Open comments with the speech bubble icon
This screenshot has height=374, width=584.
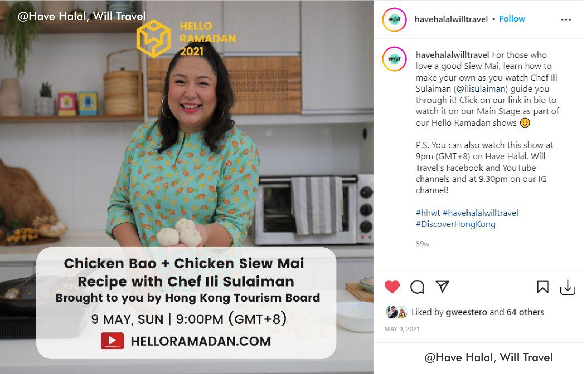point(417,287)
